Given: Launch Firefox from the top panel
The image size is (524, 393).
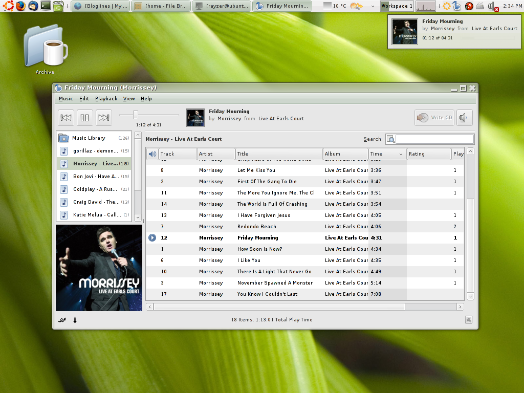Looking at the screenshot, I should pyautogui.click(x=20, y=6).
